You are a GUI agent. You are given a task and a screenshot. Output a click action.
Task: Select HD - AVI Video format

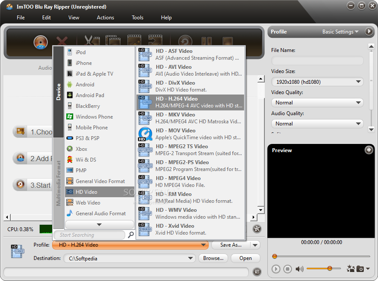click(190, 70)
